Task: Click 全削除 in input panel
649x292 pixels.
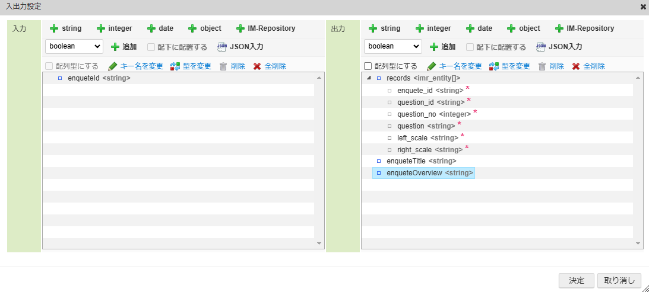Action: pos(270,66)
